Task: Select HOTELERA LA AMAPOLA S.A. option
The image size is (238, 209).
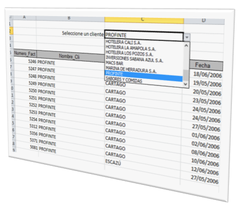Action: [130, 47]
